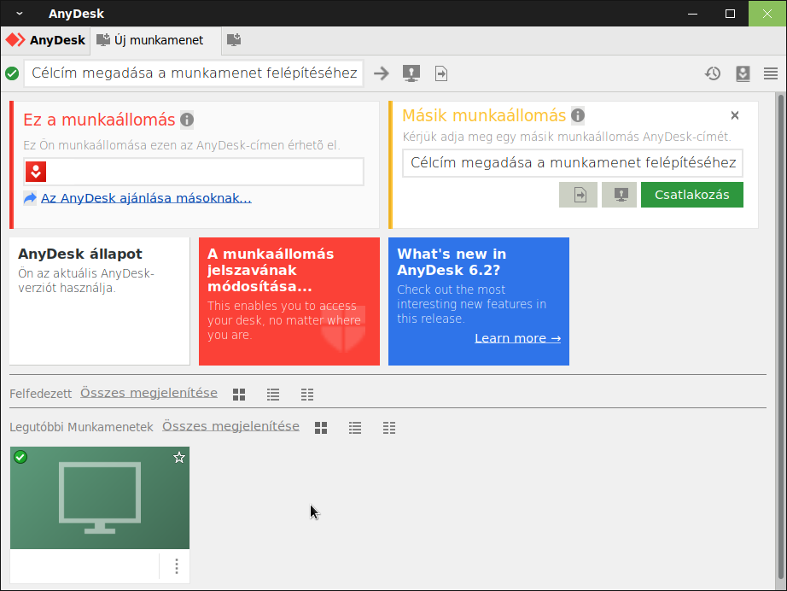
Task: Click the panel's file transfer button
Action: pyautogui.click(x=578, y=195)
